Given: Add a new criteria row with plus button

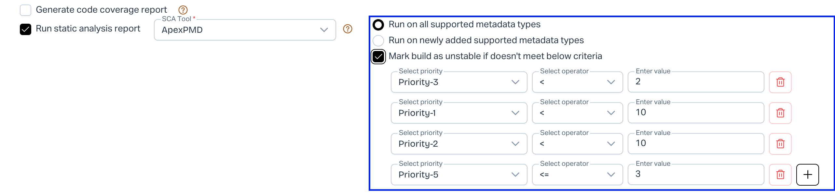Looking at the screenshot, I should (x=807, y=175).
